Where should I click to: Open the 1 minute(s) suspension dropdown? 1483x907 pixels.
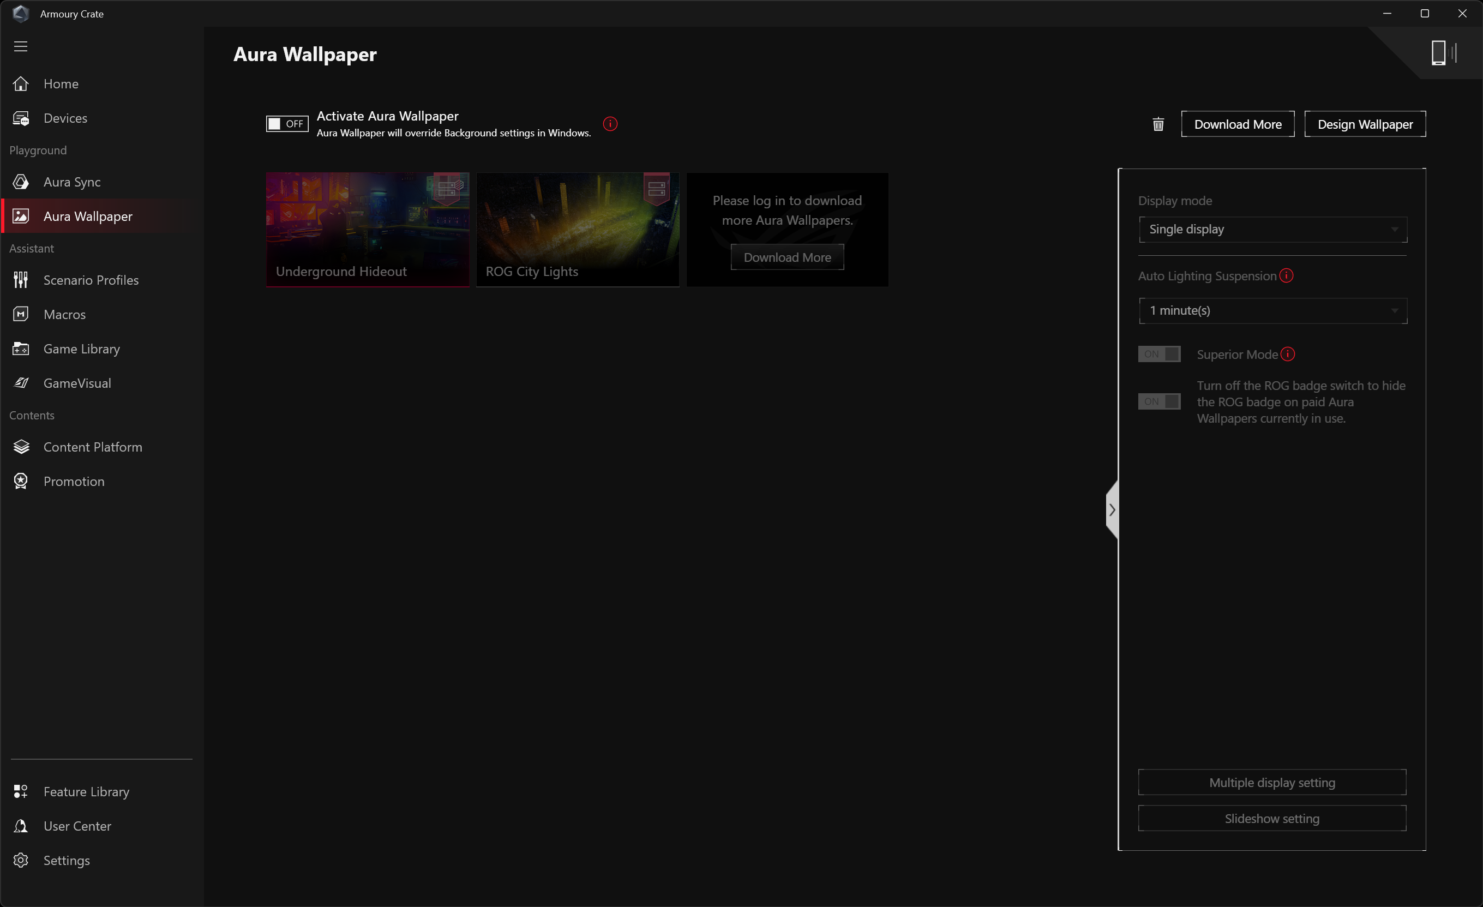pyautogui.click(x=1272, y=310)
